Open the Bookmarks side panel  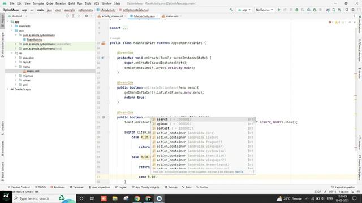(2, 149)
